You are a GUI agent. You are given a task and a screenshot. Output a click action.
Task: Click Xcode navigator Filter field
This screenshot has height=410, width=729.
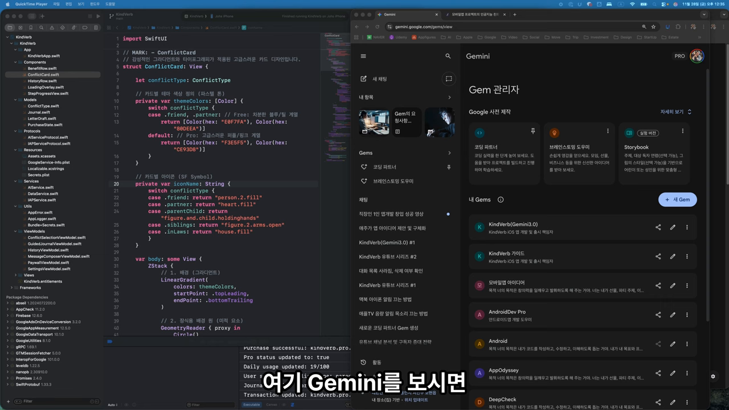point(57,401)
